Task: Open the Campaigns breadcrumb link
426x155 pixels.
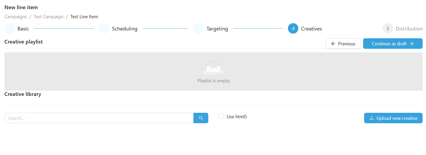Action: 16,17
